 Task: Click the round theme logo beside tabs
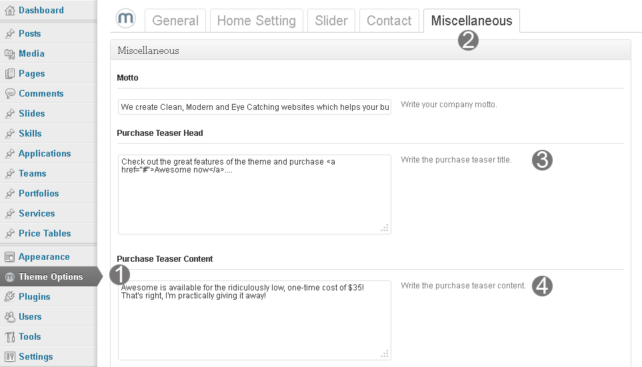[x=125, y=19]
